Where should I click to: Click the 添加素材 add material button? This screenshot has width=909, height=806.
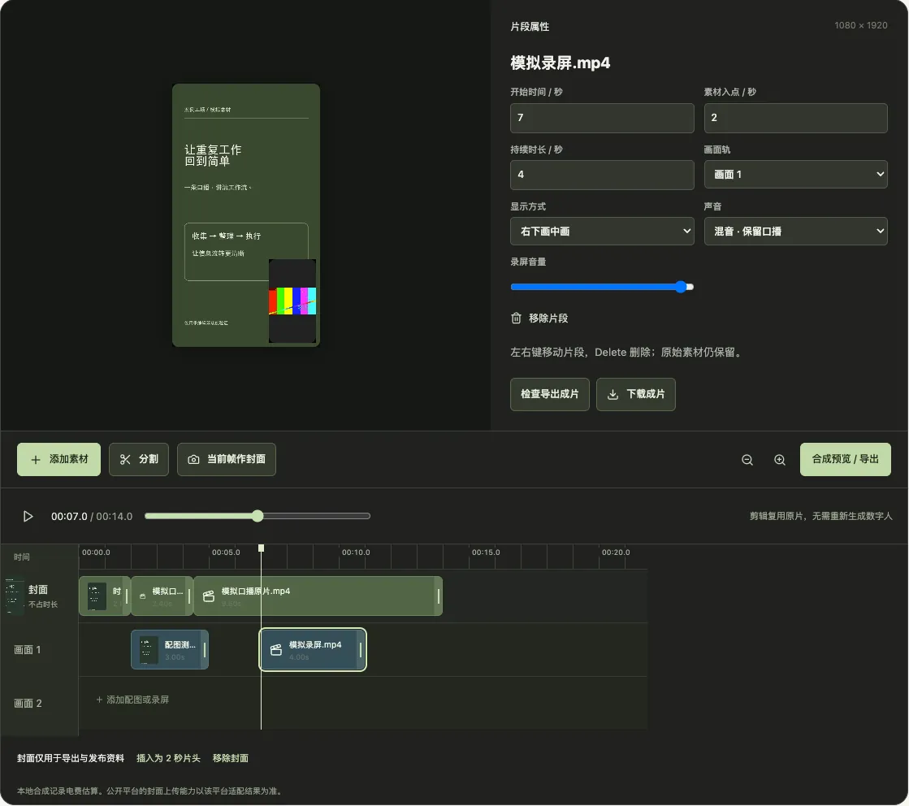point(58,459)
